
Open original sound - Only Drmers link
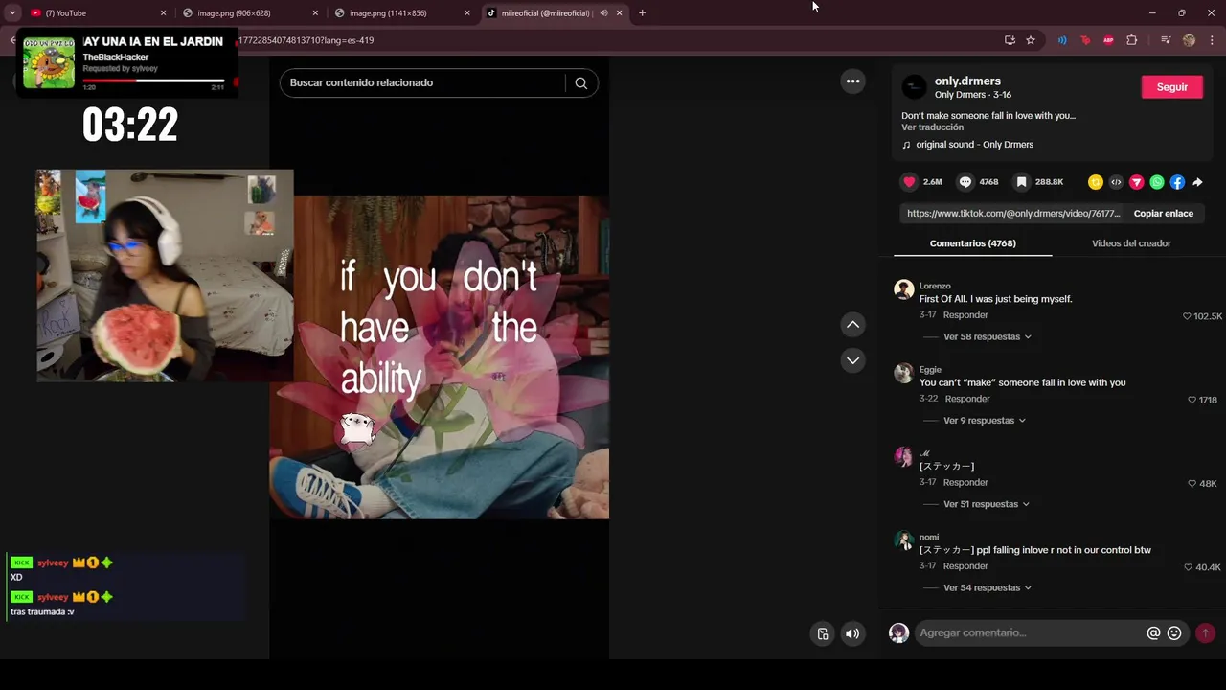point(974,145)
